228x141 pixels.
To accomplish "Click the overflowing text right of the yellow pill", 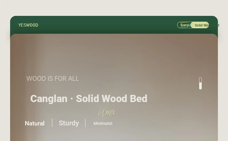I will tap(214, 25).
